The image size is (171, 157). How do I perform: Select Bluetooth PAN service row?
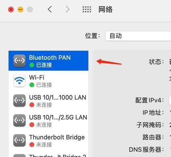coord(49,61)
